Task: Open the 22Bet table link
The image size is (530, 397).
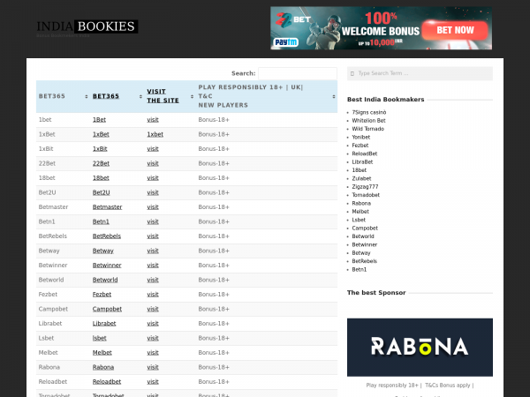Action: pyautogui.click(x=101, y=163)
